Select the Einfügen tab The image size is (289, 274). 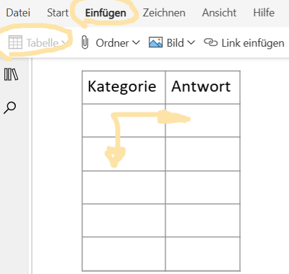point(106,13)
